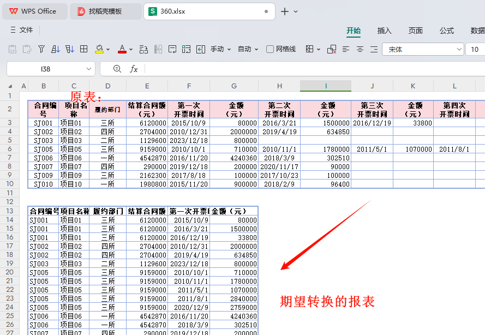The image size is (485, 335).
Task: Click the filter funnel icon
Action: pos(41,49)
